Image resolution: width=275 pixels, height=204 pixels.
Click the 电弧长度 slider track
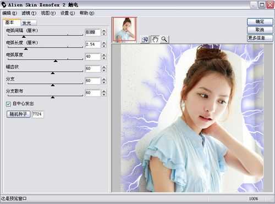45,47
